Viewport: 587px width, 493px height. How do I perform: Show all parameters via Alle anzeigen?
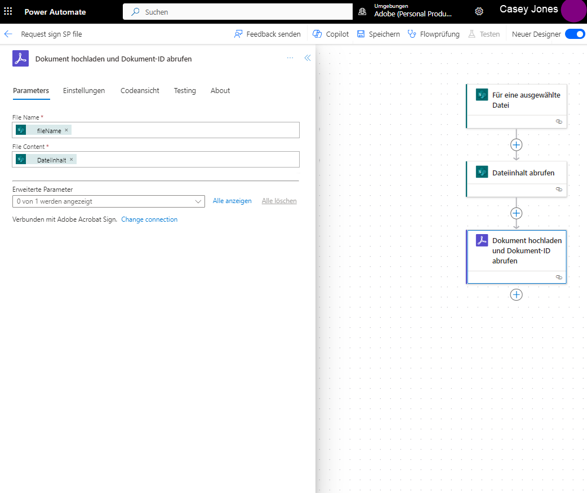[x=232, y=201]
